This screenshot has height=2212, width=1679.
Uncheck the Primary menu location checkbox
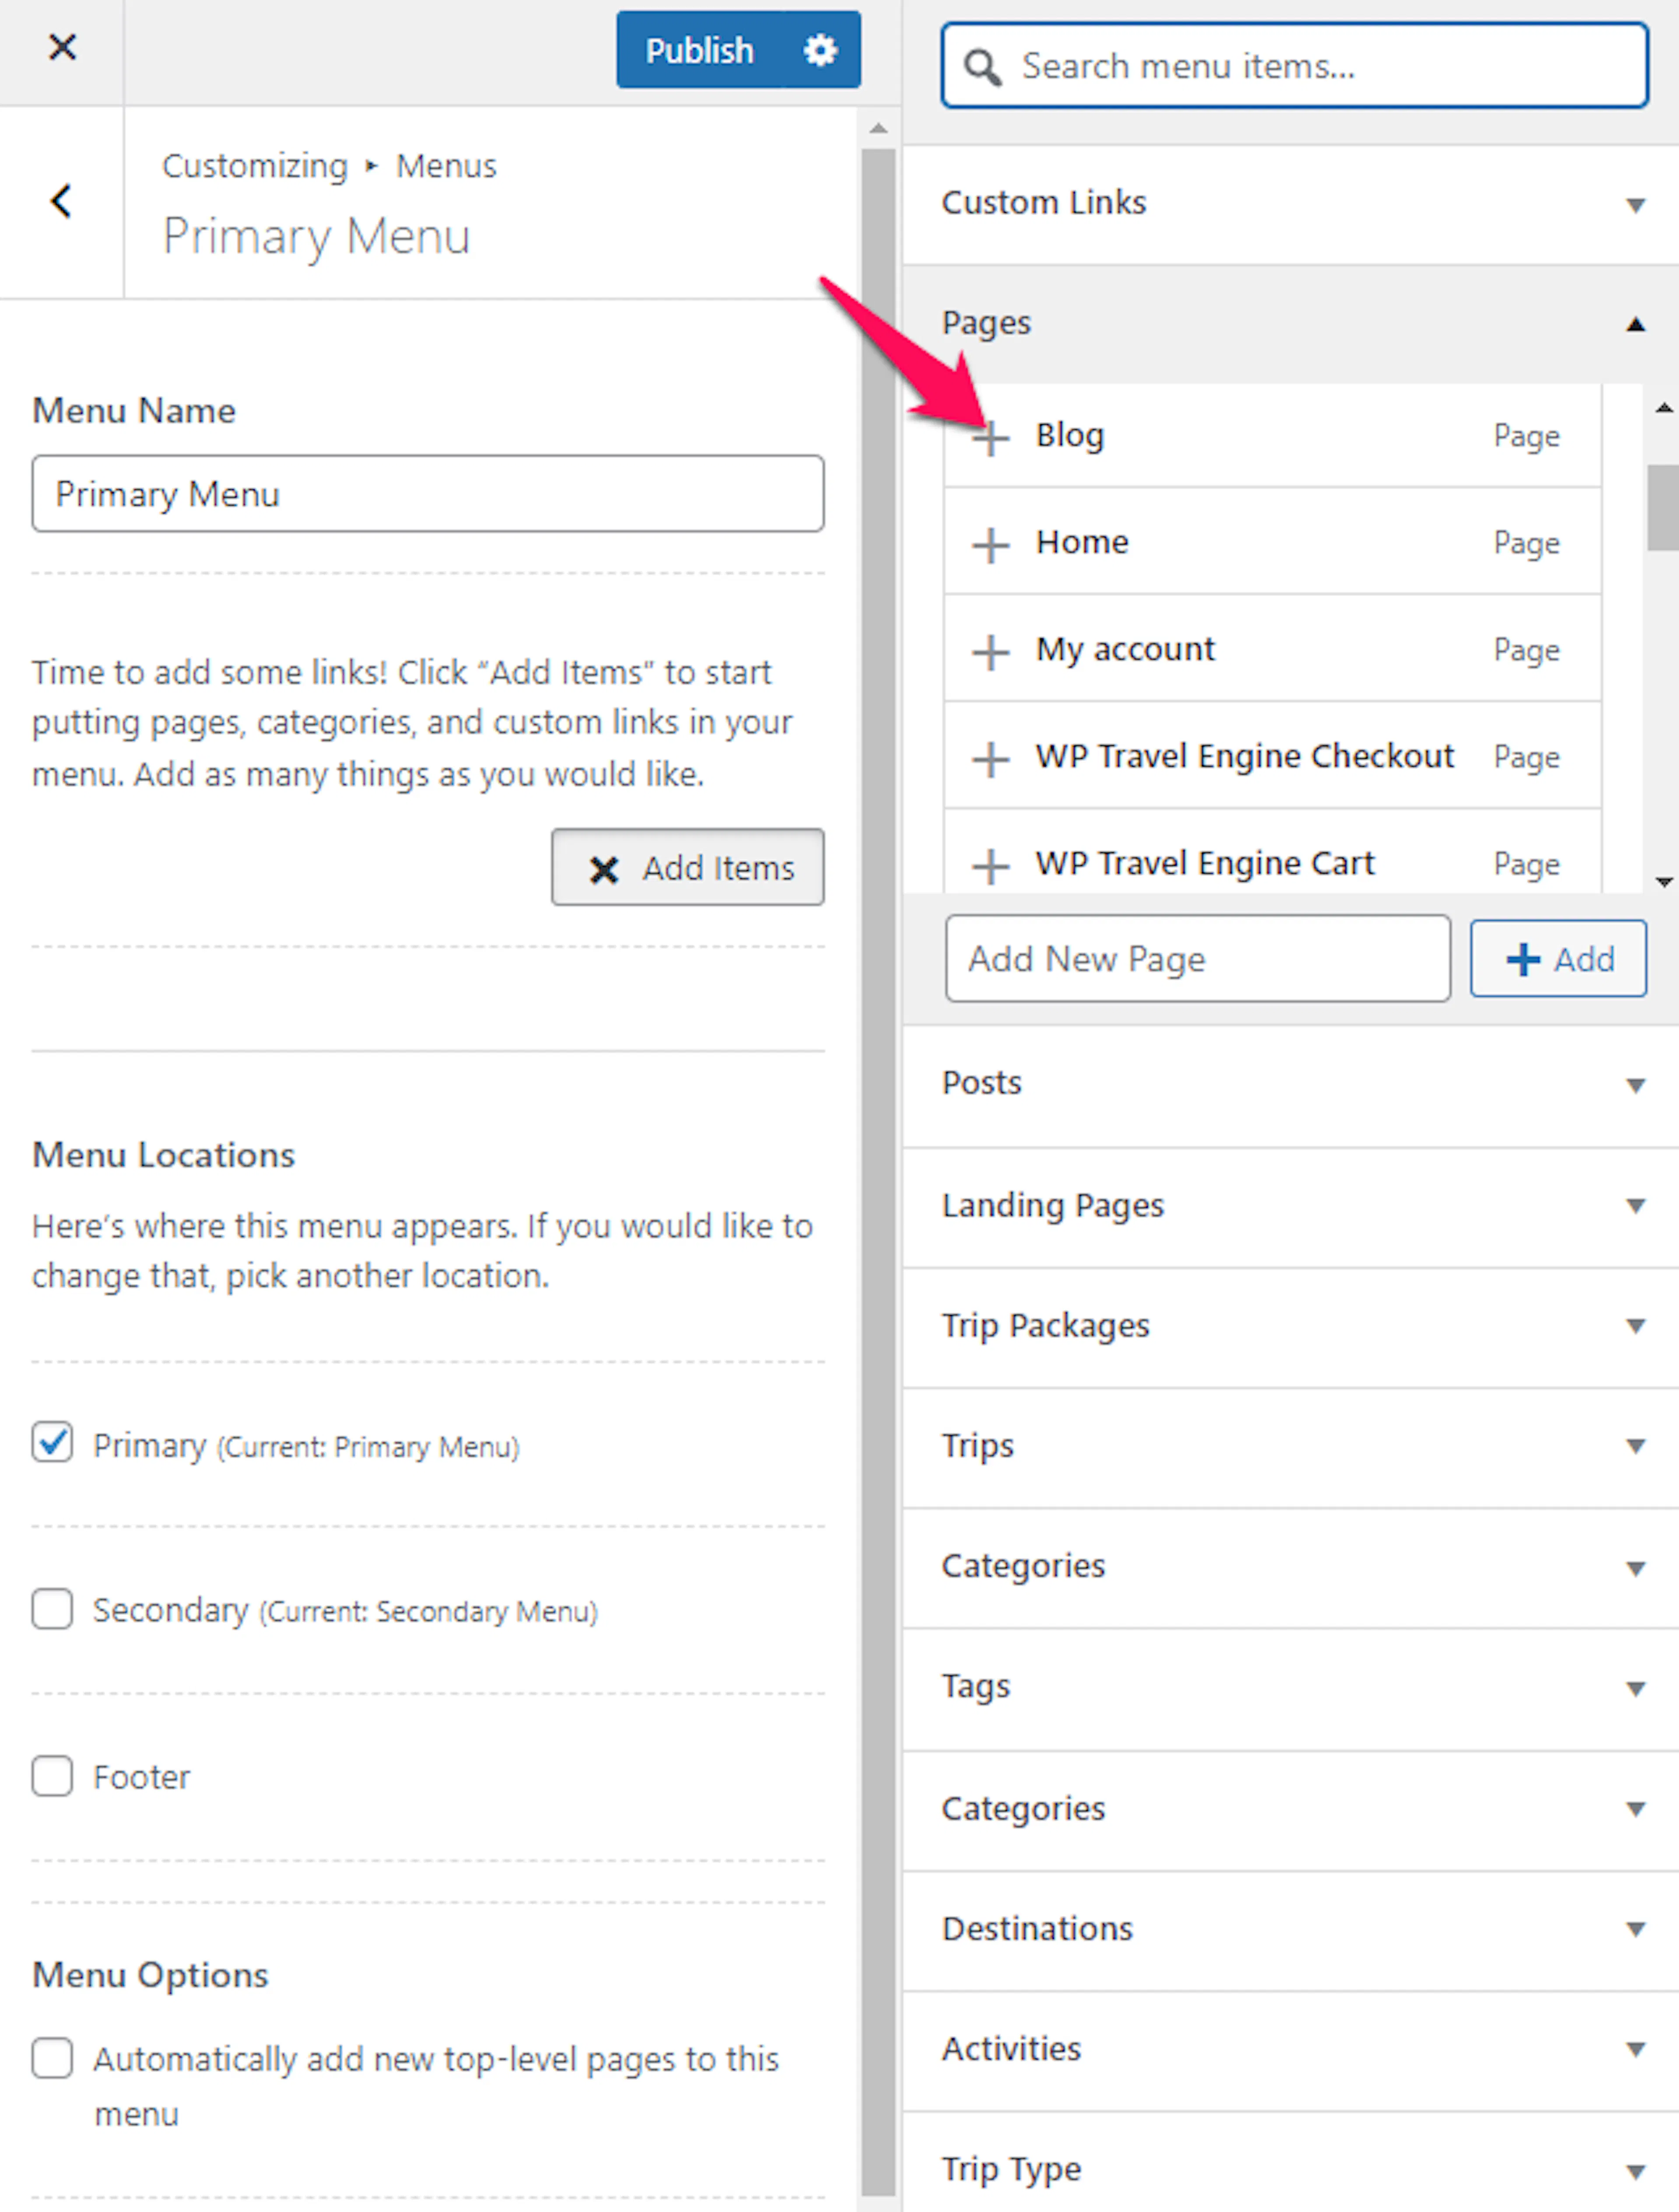(52, 1443)
